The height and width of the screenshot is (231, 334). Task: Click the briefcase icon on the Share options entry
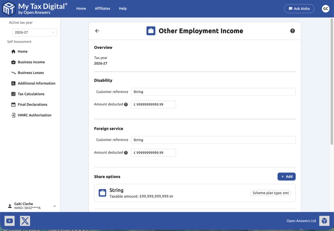click(x=102, y=192)
